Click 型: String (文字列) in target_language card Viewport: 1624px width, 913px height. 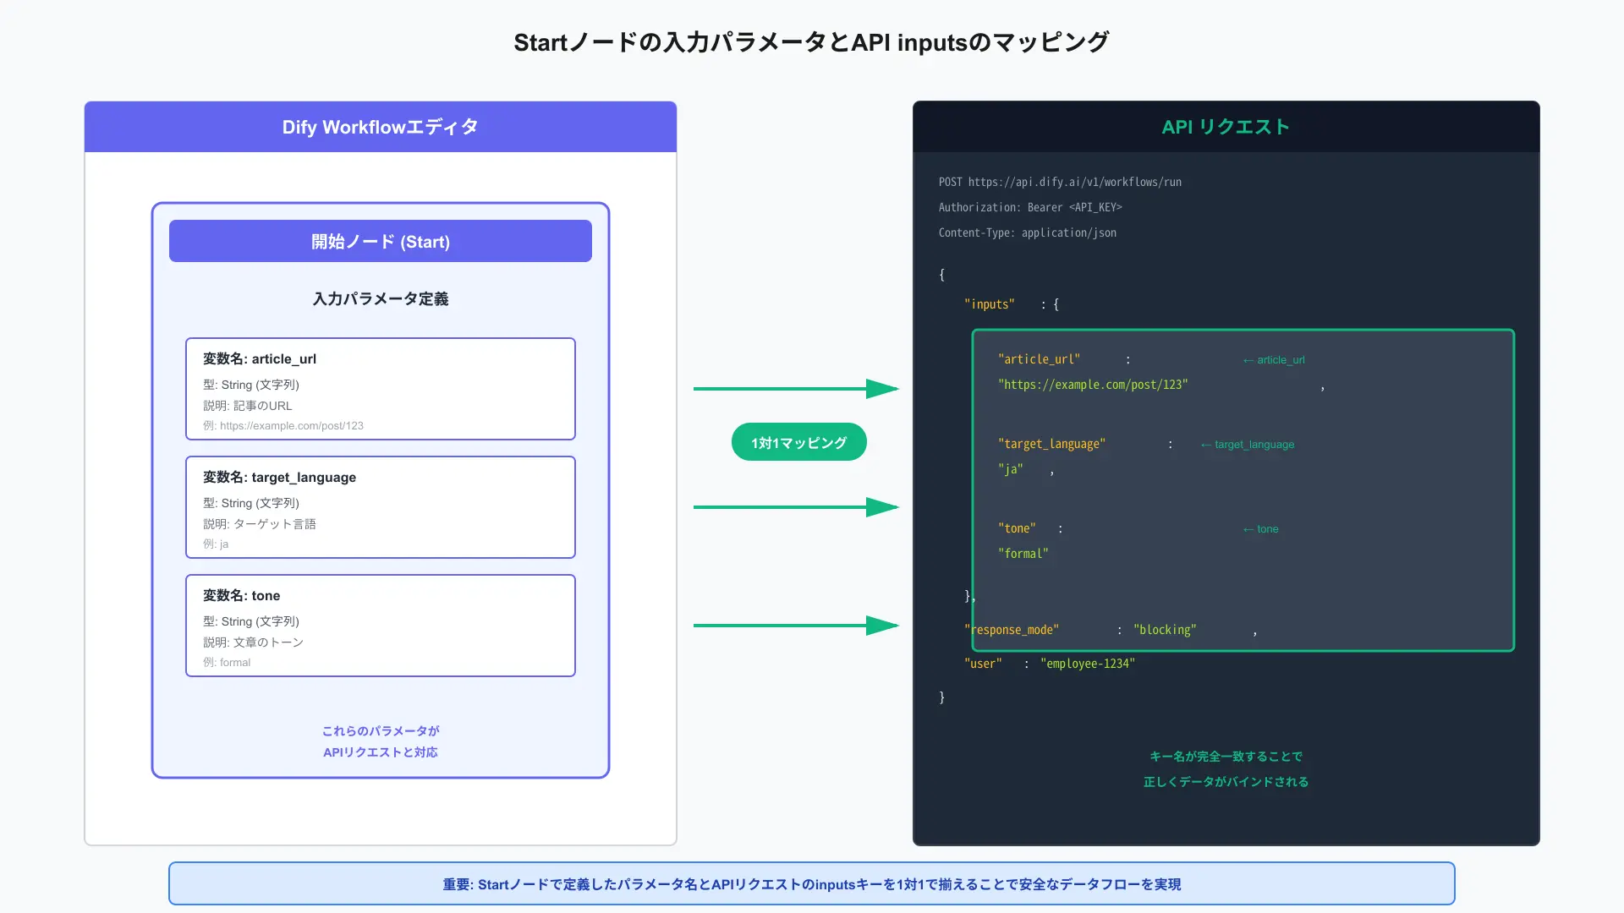251,503
